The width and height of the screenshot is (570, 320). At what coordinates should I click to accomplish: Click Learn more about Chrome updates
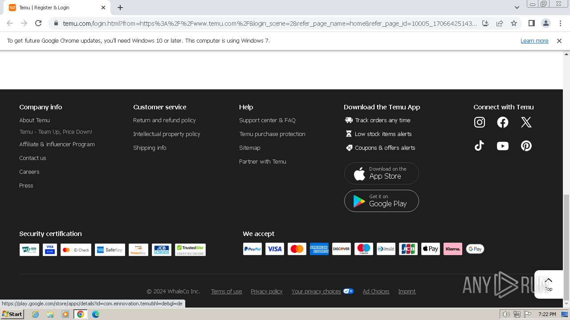point(534,41)
